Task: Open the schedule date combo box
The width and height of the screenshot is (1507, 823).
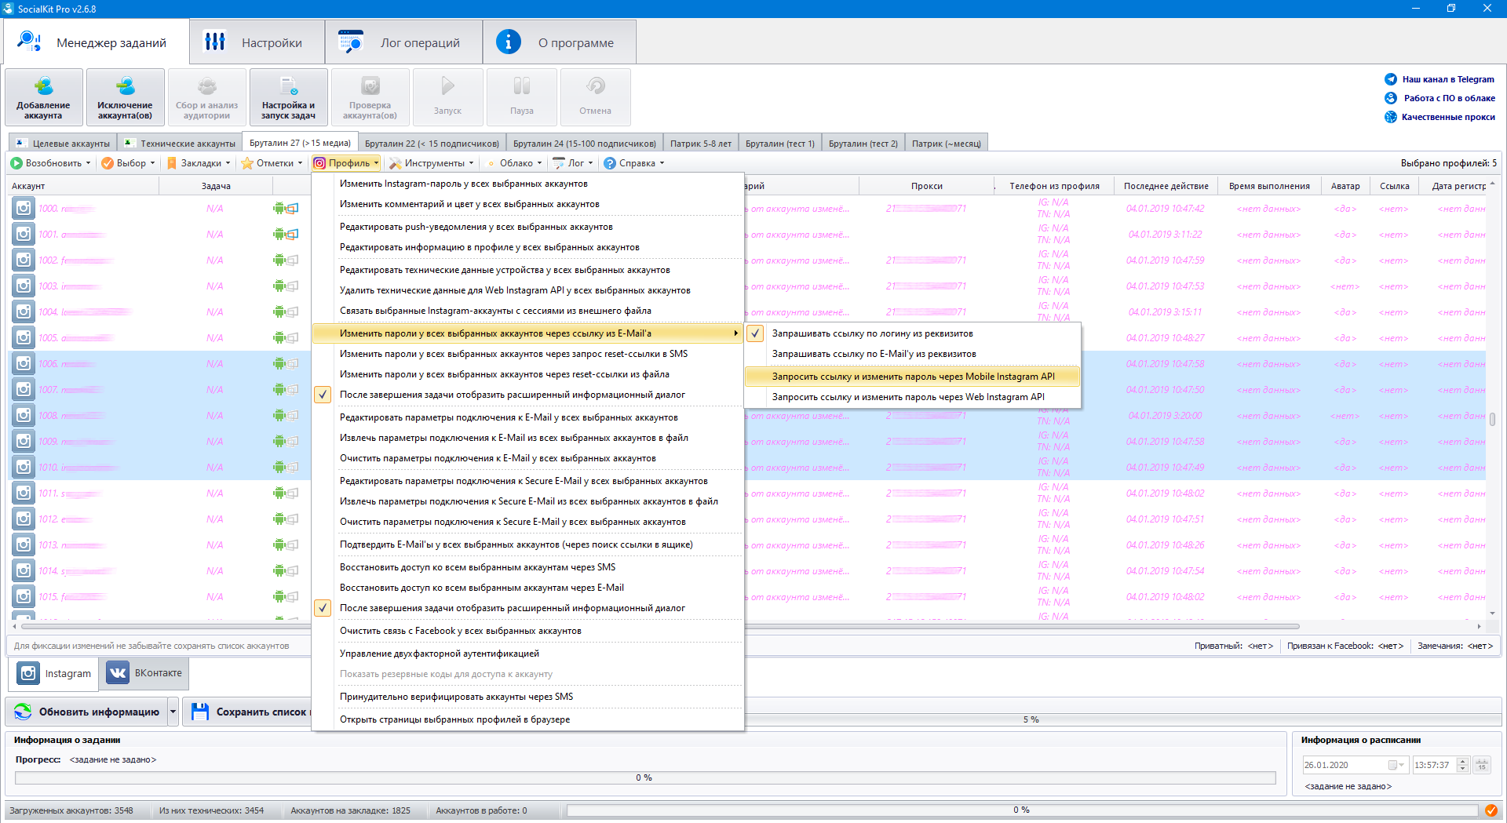Action: click(x=1355, y=765)
